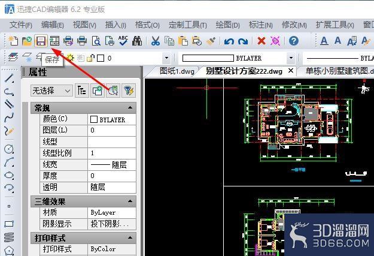Delete with the red X icon
Image resolution: width=374 pixels, height=256 pixels.
262,41
